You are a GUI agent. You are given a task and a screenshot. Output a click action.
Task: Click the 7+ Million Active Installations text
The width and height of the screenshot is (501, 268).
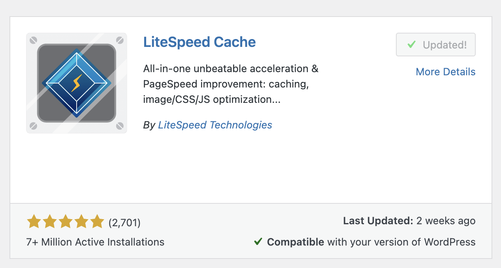tap(95, 242)
